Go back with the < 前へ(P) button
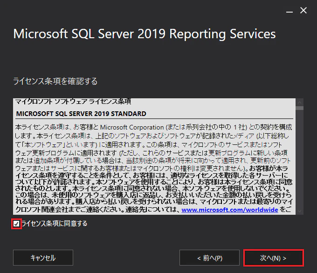 (209, 258)
